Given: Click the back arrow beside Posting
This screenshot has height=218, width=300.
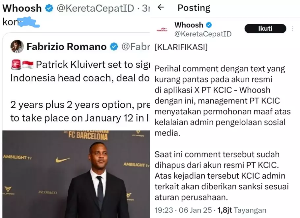Looking at the screenshot, I should [x=161, y=7].
